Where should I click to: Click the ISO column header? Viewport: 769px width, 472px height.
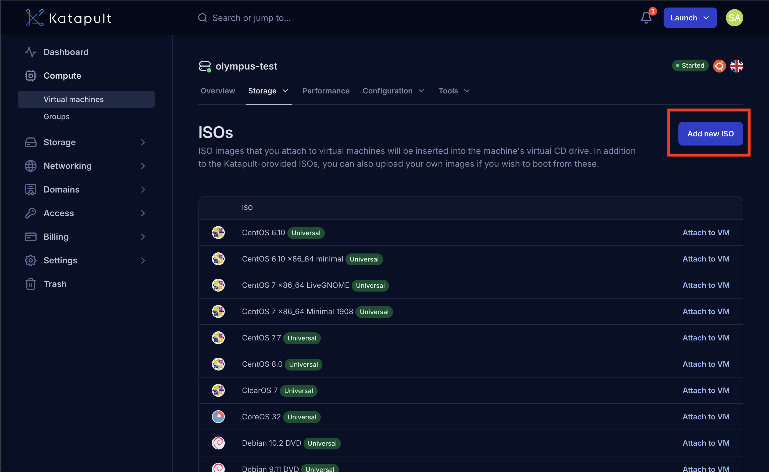click(247, 208)
